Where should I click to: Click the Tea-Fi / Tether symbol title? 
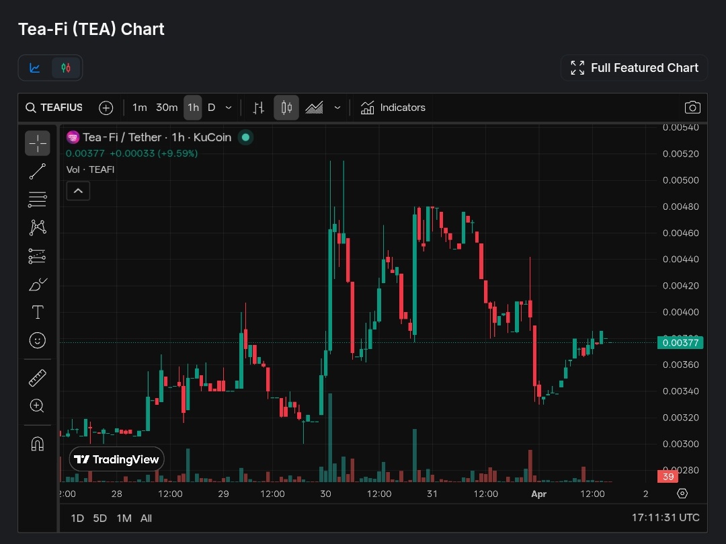[157, 137]
